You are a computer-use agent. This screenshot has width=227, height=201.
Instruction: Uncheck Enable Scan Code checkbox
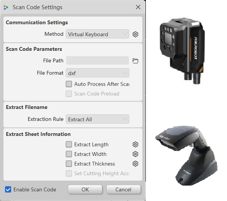(8, 189)
